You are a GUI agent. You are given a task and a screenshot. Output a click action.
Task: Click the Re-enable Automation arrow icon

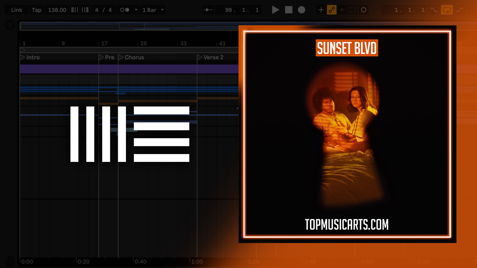(x=342, y=10)
